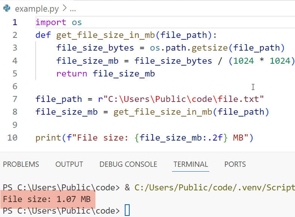The image size is (295, 217).
Task: Expand breadcrumb chevron after example.py
Action: 65,8
